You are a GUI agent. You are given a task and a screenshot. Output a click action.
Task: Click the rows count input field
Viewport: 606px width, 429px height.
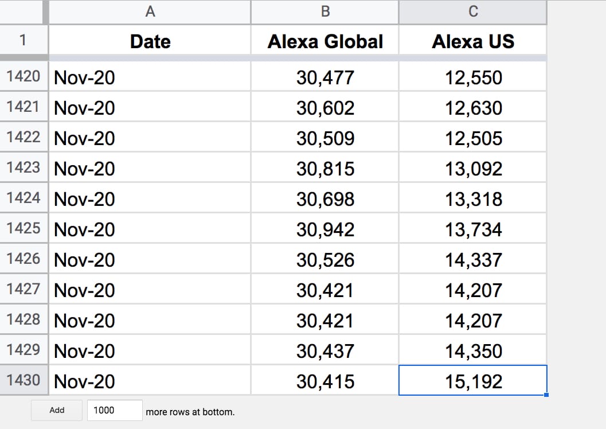pos(115,410)
